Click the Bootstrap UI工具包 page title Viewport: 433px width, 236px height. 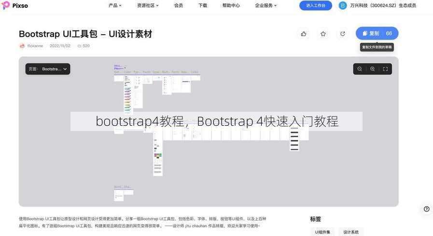85,34
